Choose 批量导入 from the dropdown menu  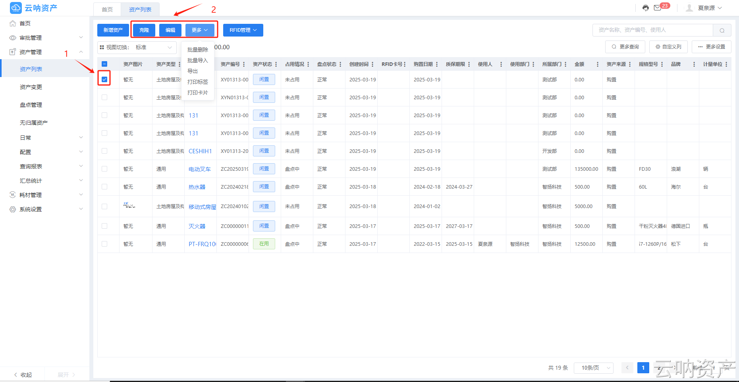click(x=198, y=60)
